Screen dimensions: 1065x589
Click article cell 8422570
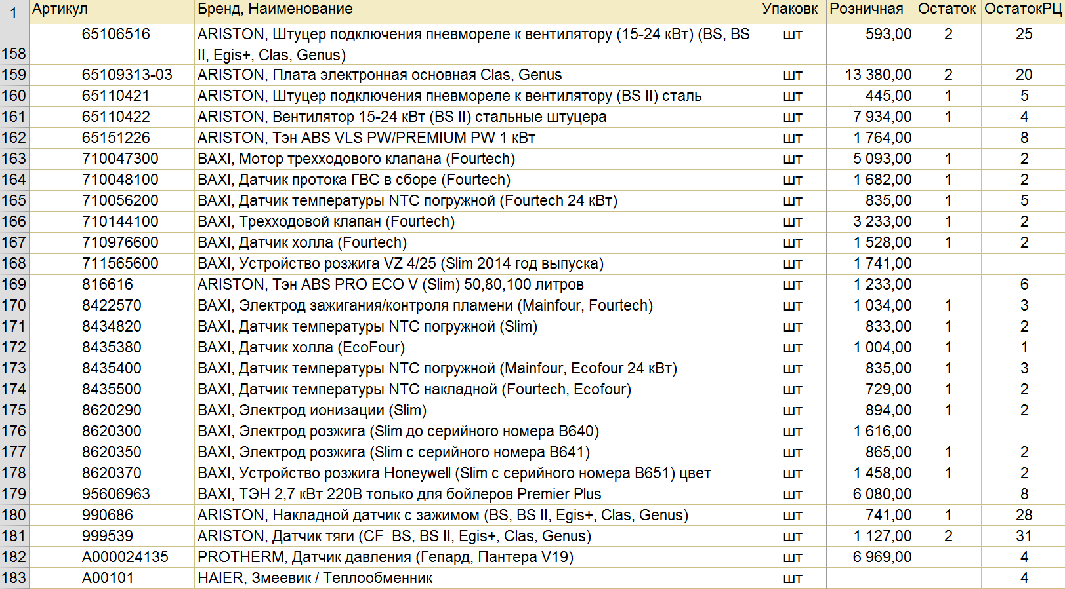pyautogui.click(x=112, y=305)
